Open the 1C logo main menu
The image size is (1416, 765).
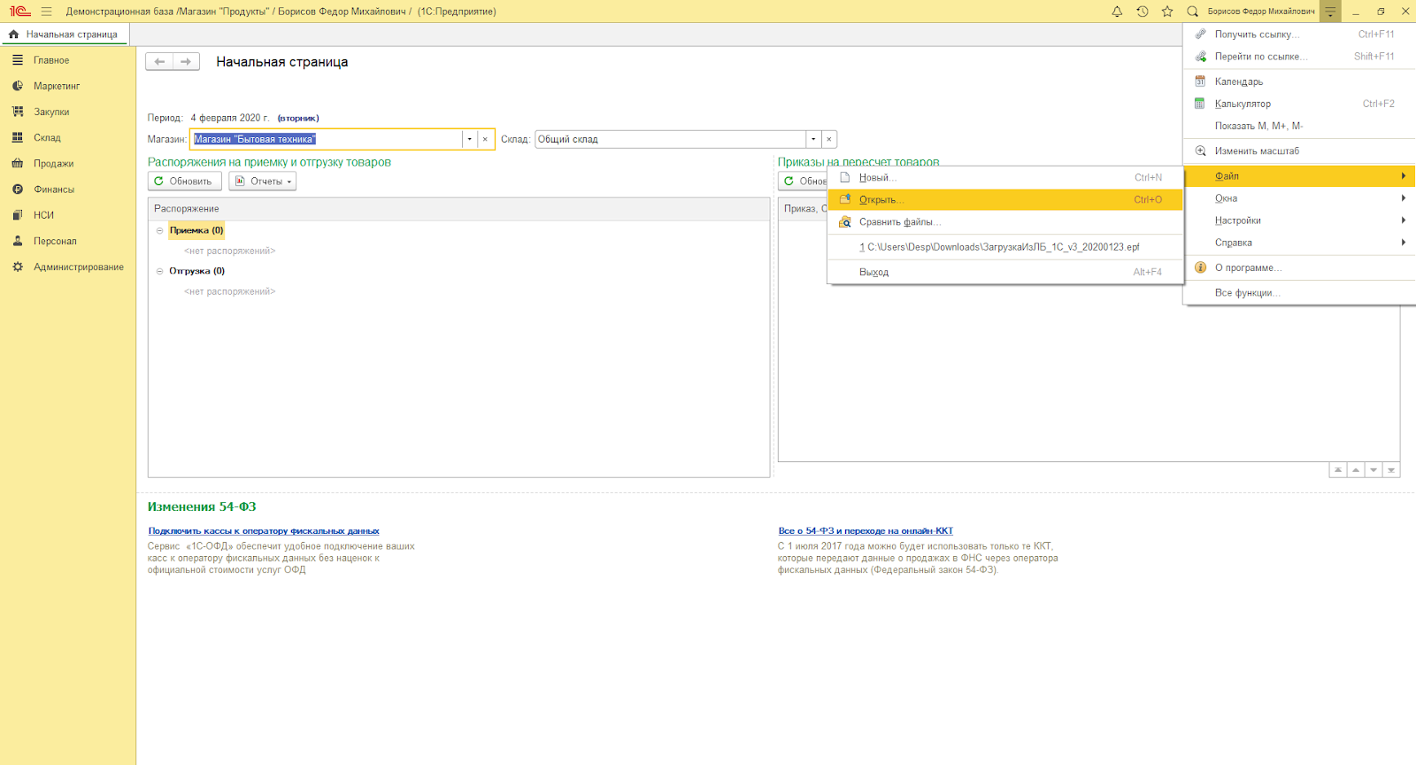pos(19,12)
